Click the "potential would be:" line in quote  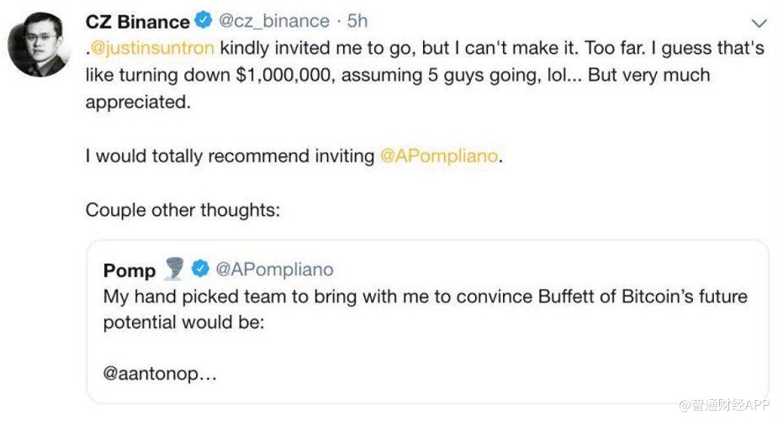point(183,323)
